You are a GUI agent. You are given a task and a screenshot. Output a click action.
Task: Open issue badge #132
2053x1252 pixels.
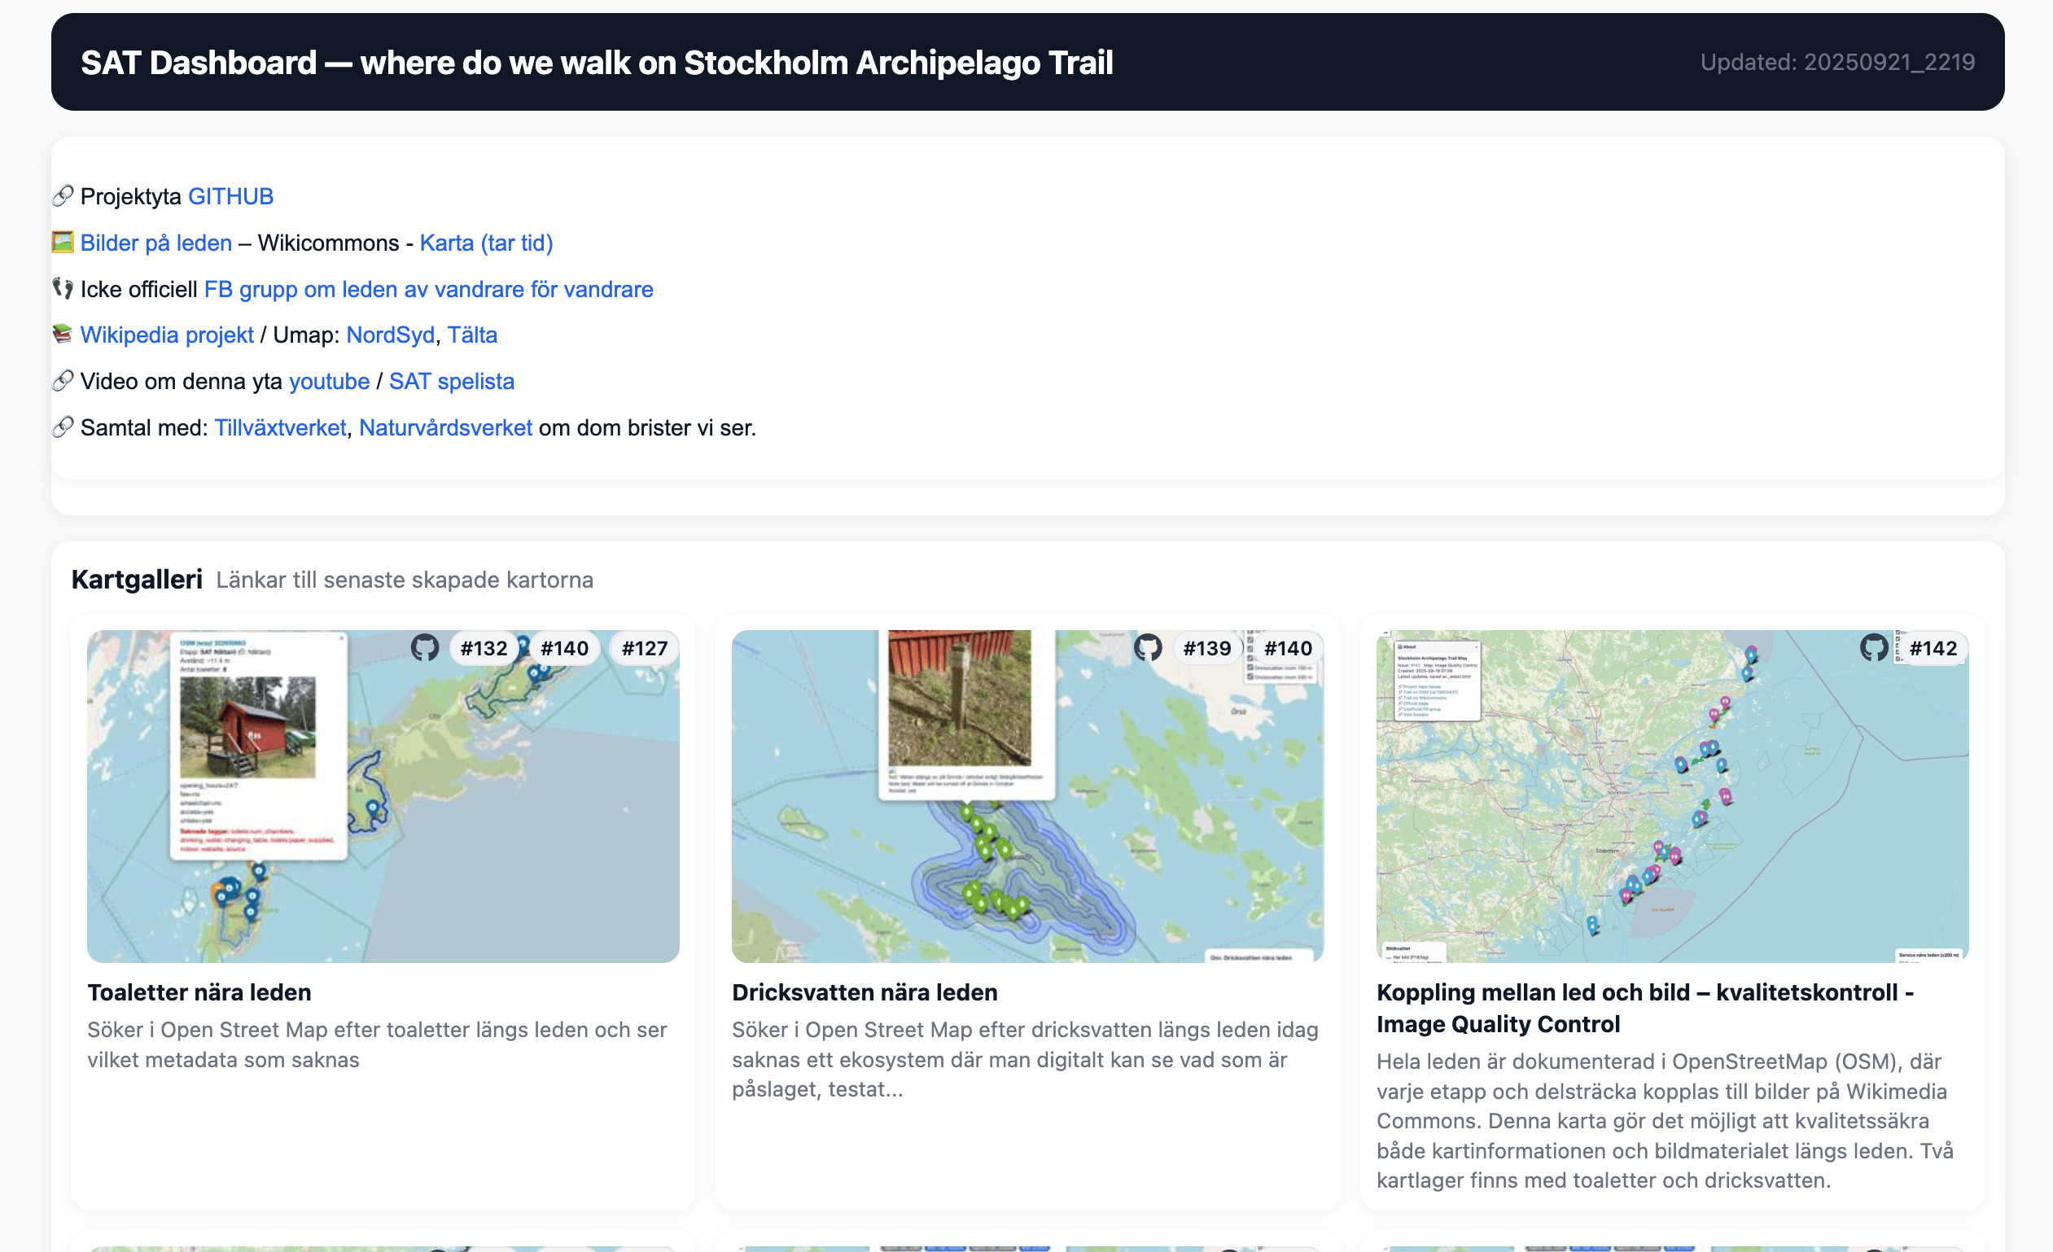pos(484,648)
